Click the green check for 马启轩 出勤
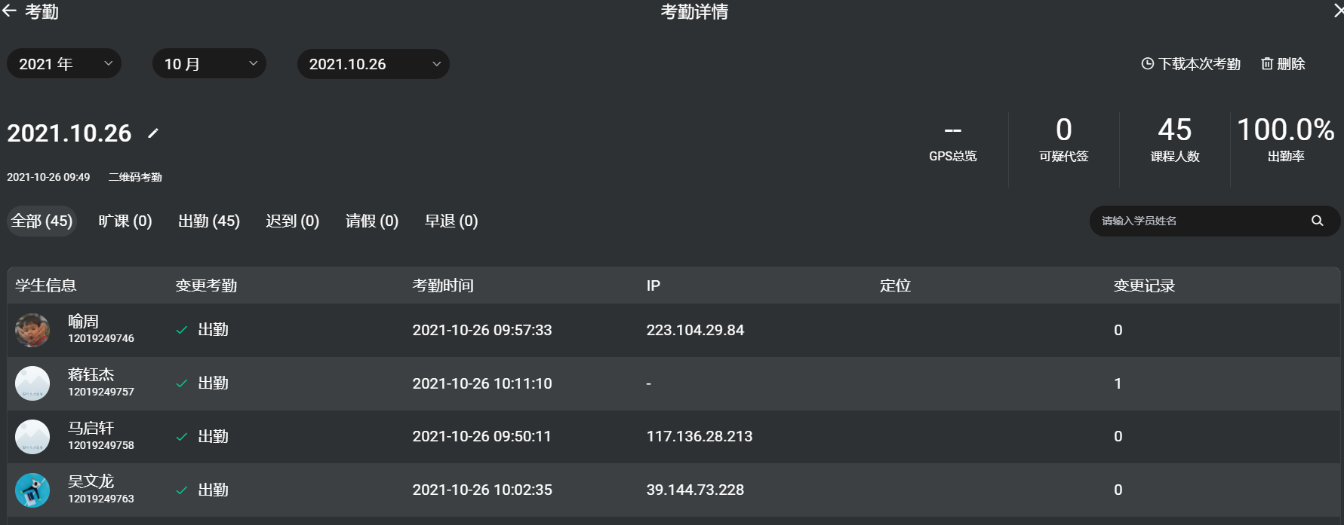Screen dimensions: 1344x525 [x=181, y=437]
